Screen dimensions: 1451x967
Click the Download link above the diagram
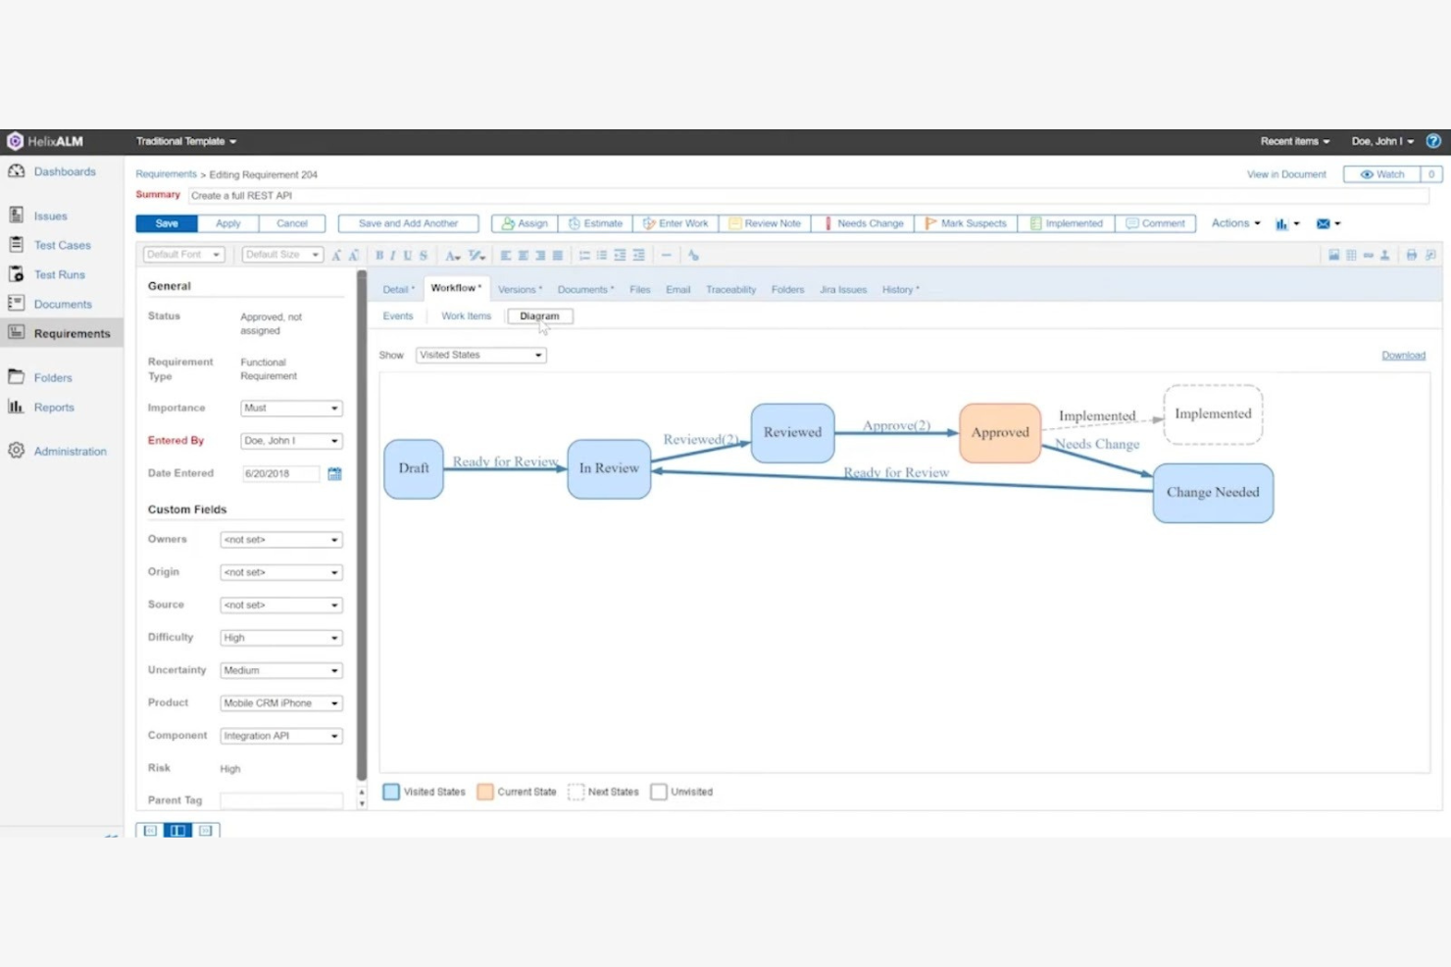click(1403, 355)
